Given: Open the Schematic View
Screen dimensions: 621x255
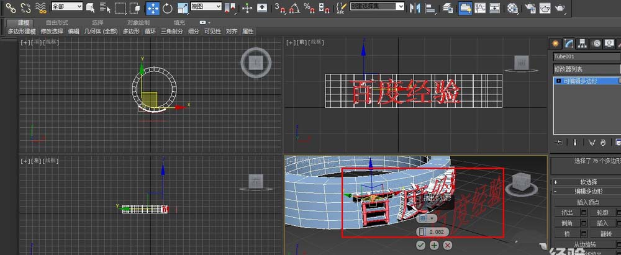Looking at the screenshot, I should (x=495, y=7).
